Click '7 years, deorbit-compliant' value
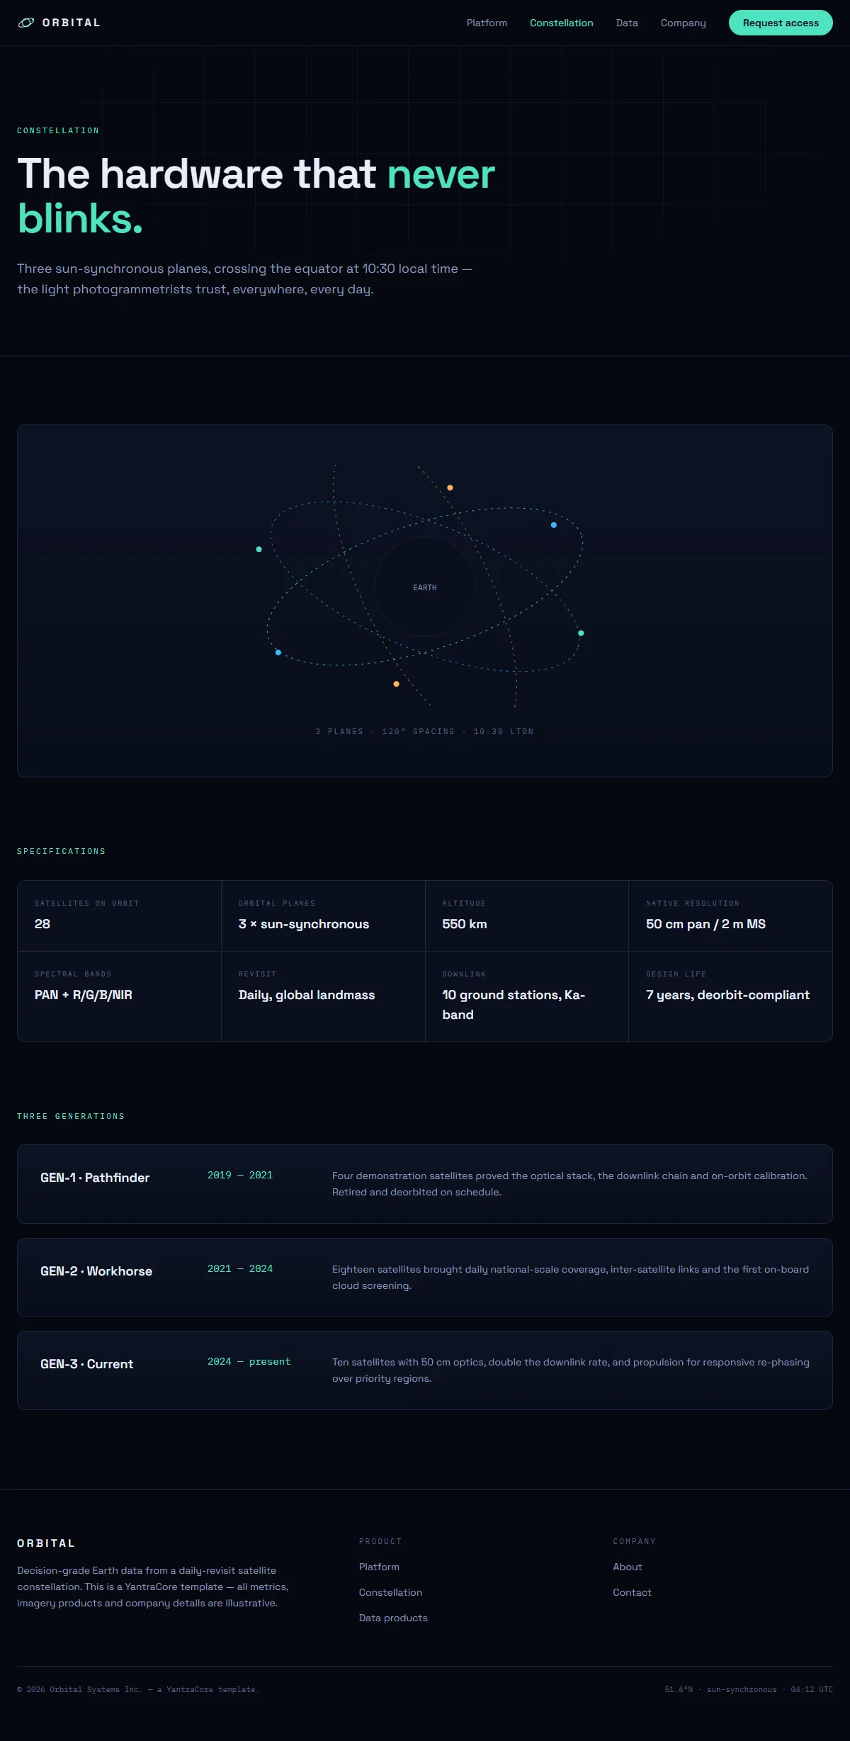This screenshot has height=1741, width=850. (727, 995)
